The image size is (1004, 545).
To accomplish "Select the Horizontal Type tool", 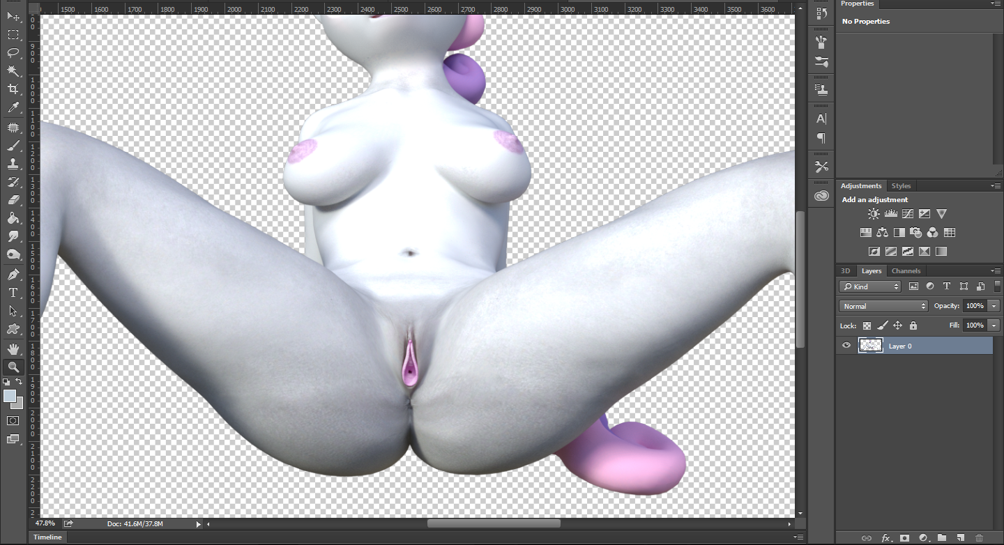I will (13, 293).
